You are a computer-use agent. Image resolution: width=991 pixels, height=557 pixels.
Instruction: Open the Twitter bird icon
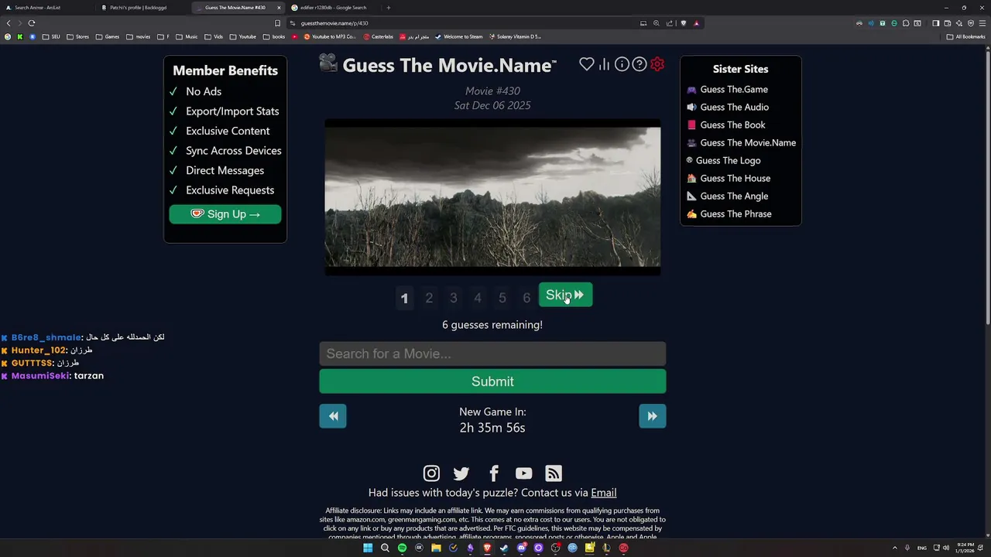pyautogui.click(x=461, y=473)
